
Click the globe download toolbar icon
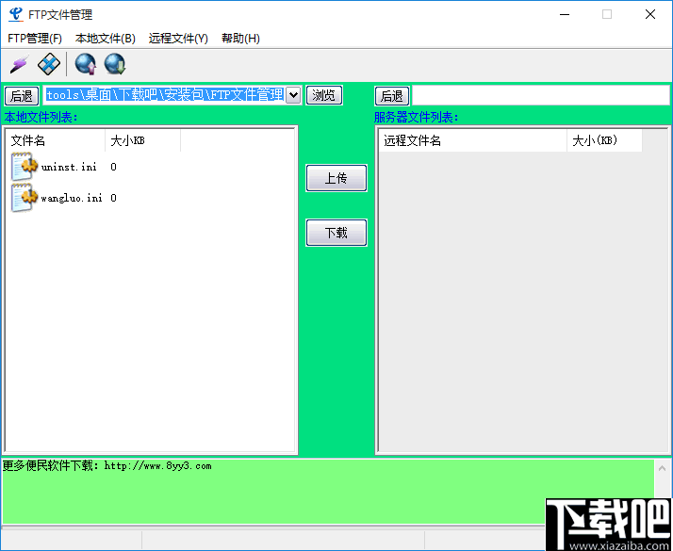click(115, 64)
